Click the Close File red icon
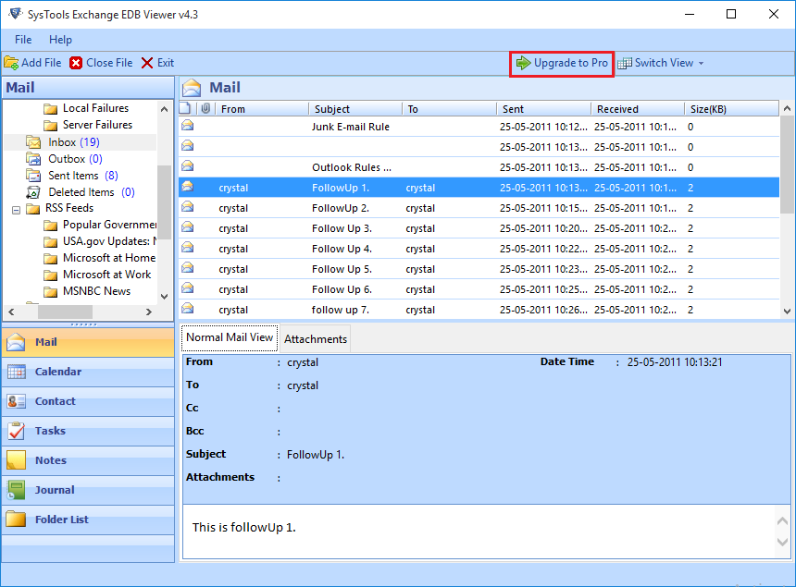 (x=76, y=63)
